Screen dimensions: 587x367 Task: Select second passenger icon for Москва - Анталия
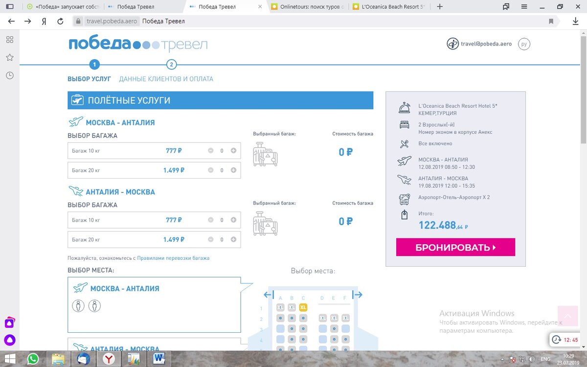(x=94, y=306)
